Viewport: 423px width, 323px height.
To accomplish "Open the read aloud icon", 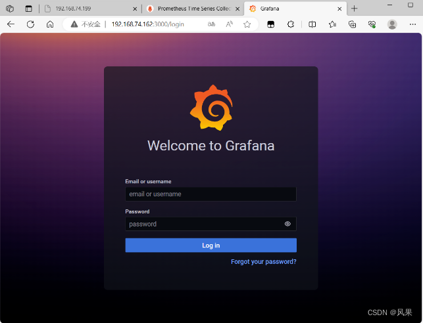I will coord(229,24).
